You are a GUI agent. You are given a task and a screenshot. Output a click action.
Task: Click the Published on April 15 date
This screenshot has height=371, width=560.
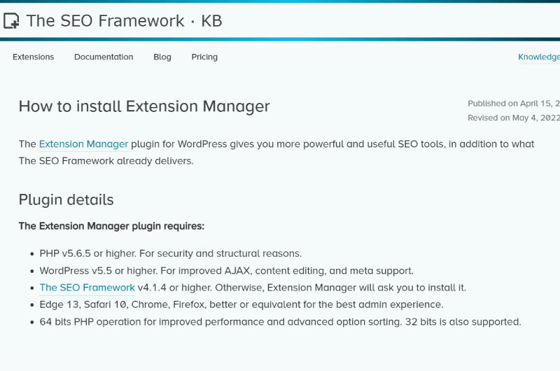(x=514, y=104)
